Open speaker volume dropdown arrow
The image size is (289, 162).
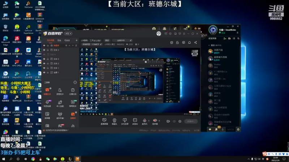[159, 121]
